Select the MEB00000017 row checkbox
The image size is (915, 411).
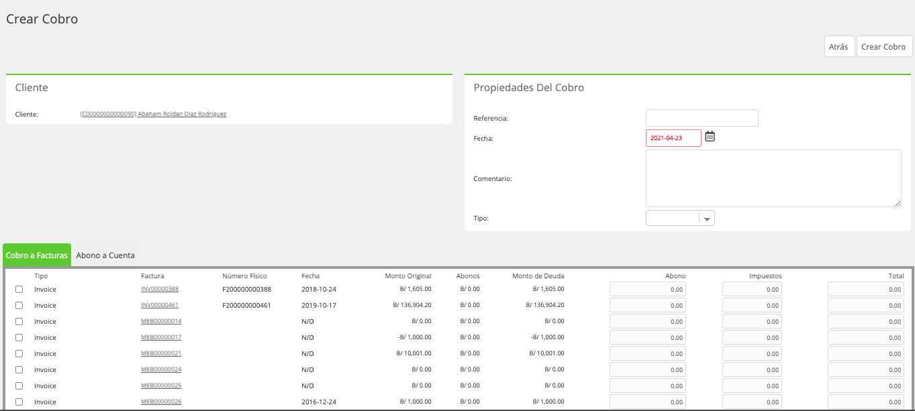pyautogui.click(x=19, y=338)
